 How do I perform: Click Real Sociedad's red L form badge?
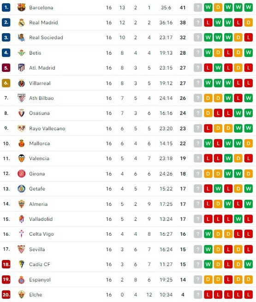[x=249, y=38]
